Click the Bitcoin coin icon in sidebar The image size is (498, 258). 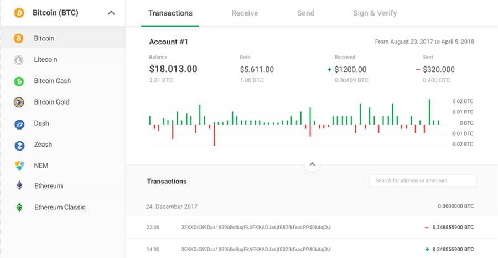[x=19, y=39]
